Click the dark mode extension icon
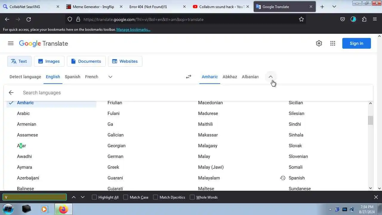Image resolution: width=382 pixels, height=215 pixels. coord(353,19)
